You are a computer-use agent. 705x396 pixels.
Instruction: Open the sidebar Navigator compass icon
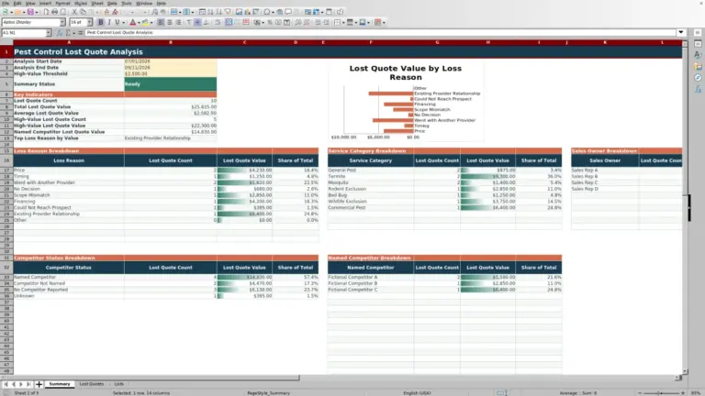point(698,78)
